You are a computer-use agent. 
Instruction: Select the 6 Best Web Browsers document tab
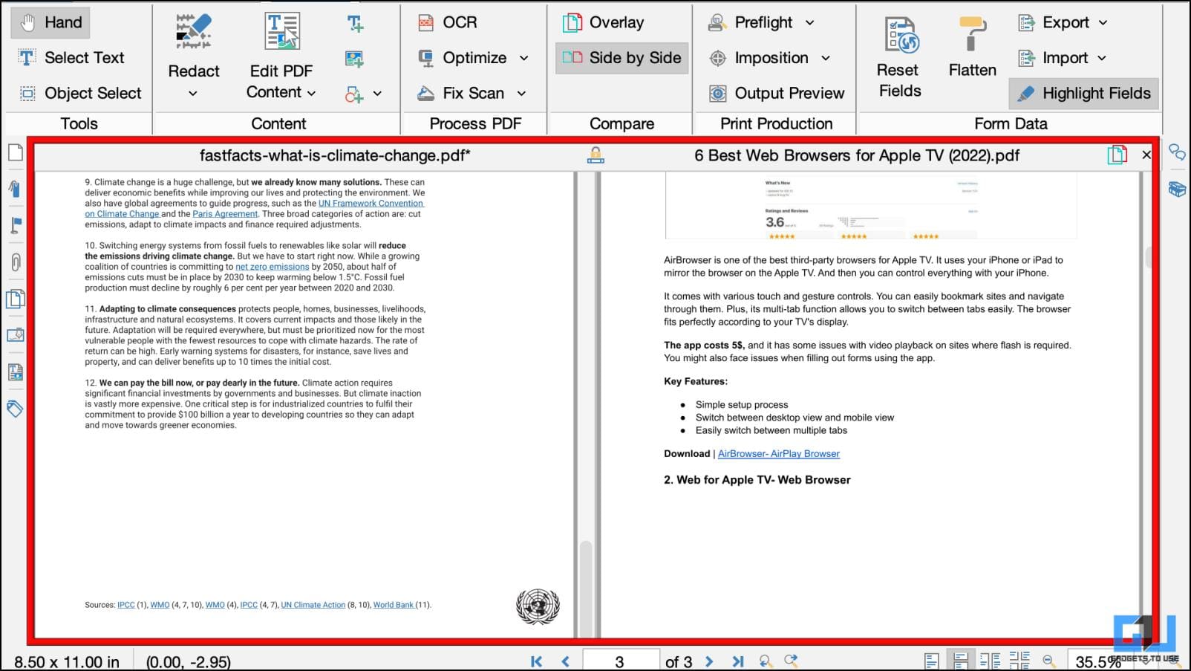coord(857,155)
